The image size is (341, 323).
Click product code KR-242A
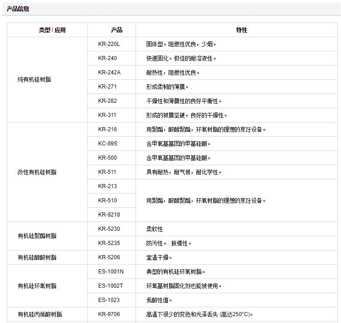pos(109,72)
